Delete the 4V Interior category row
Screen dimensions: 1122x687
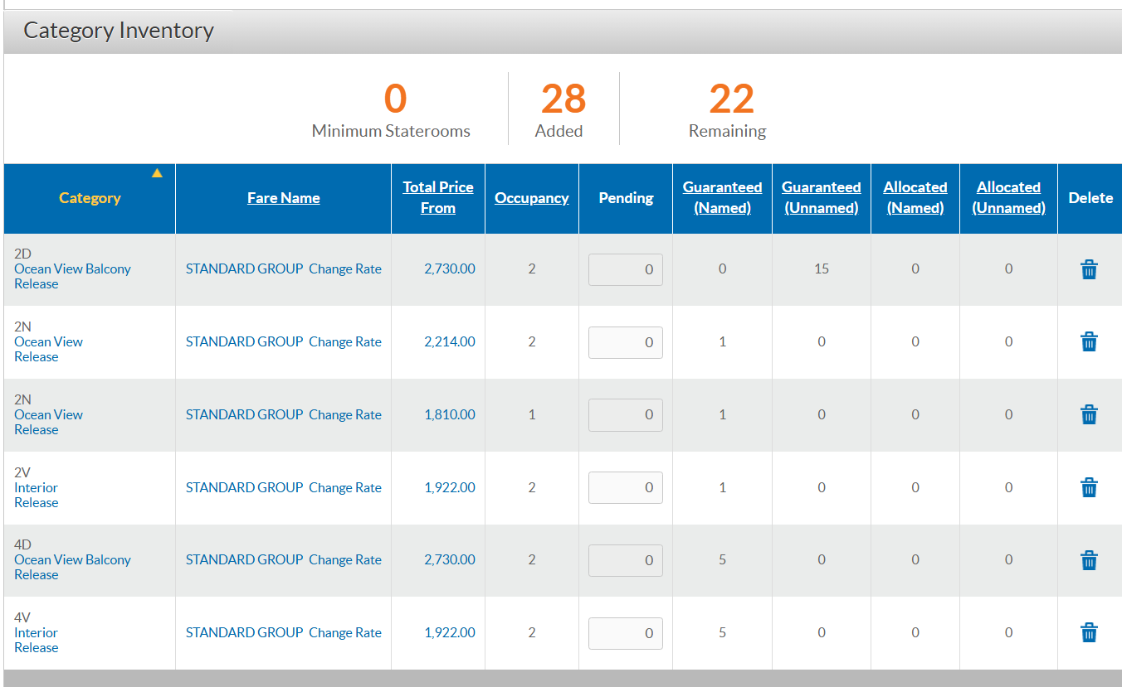1089,633
